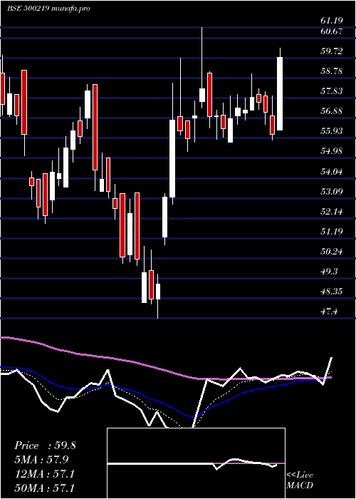This screenshot has height=499, width=356.
Task: Select the 49.3 price label
Action: click(x=329, y=272)
